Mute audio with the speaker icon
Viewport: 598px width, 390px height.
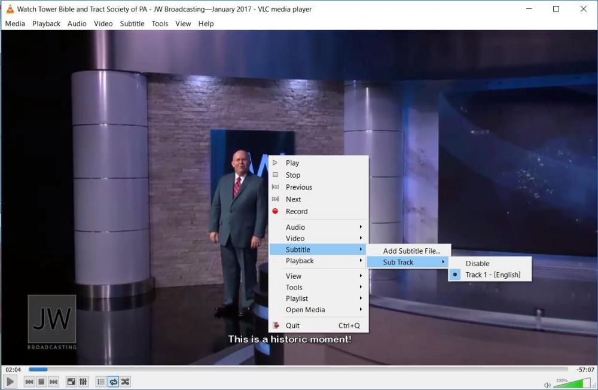[547, 385]
